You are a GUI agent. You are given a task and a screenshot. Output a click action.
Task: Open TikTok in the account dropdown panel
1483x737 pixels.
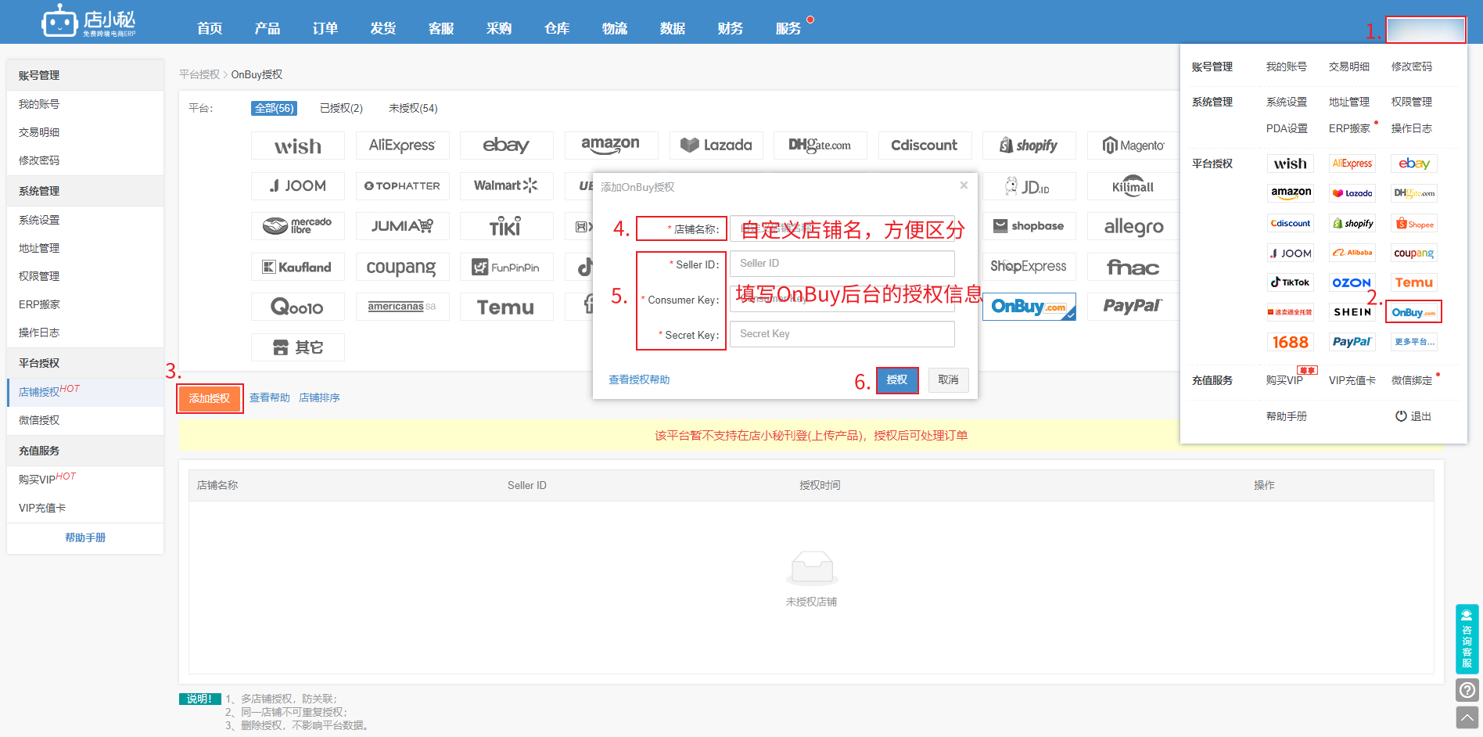pyautogui.click(x=1290, y=282)
